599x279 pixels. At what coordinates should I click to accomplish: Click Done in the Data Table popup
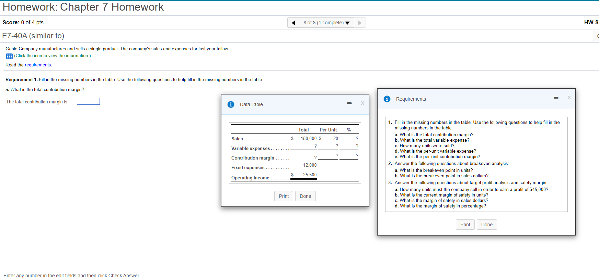pos(305,196)
